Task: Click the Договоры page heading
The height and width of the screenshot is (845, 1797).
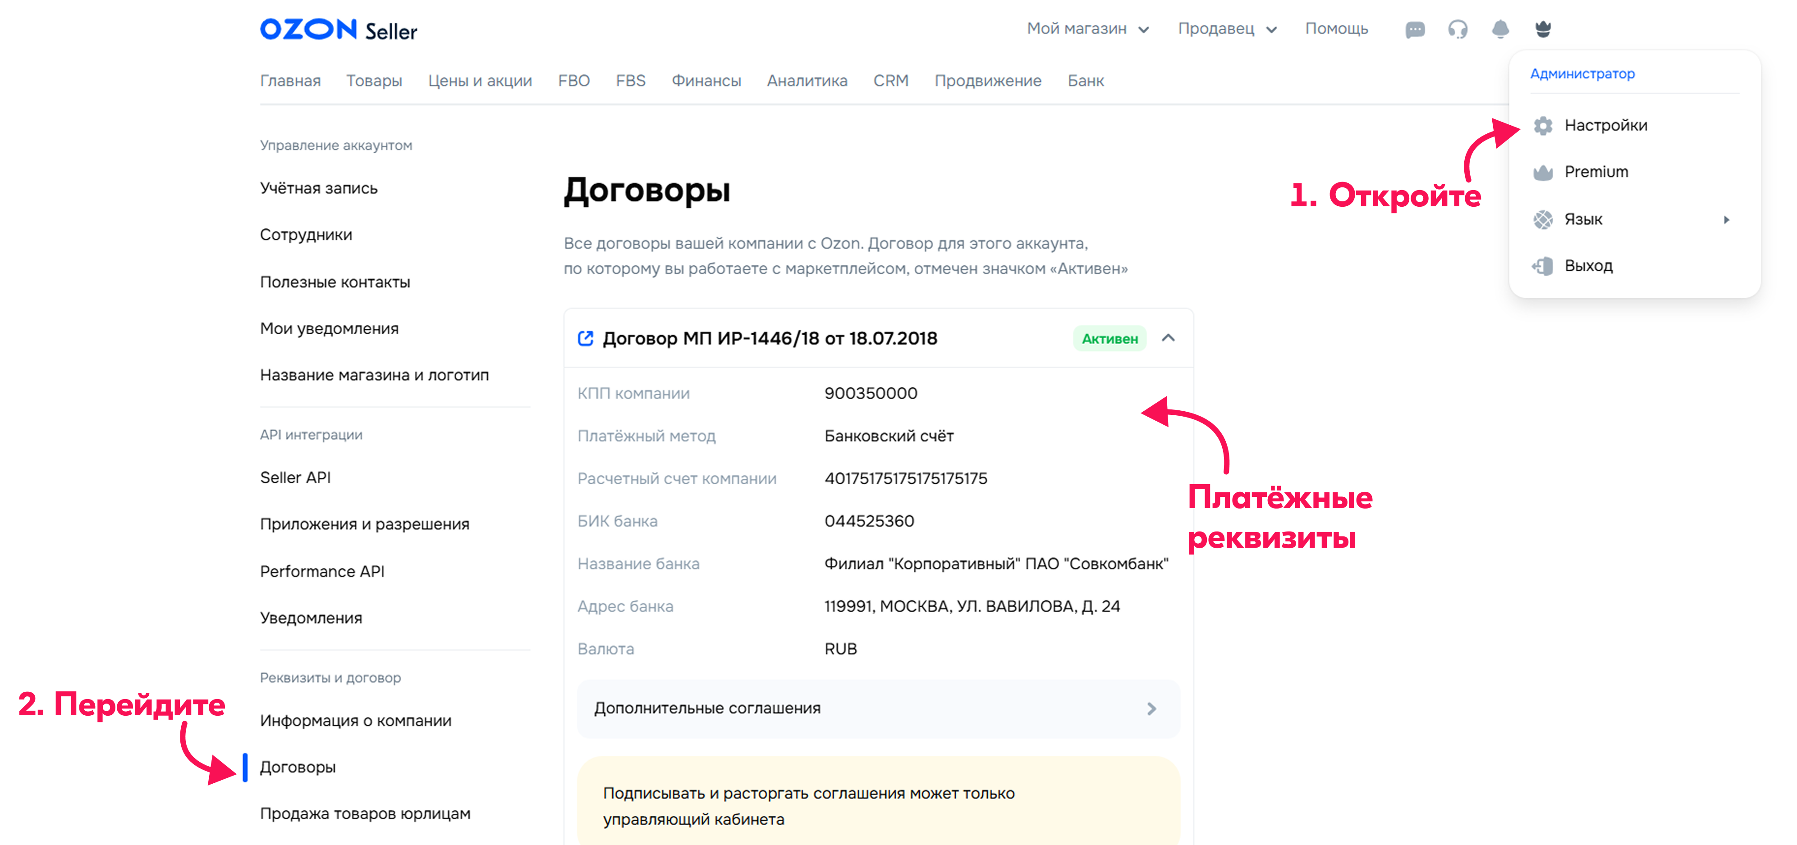Action: [x=646, y=191]
